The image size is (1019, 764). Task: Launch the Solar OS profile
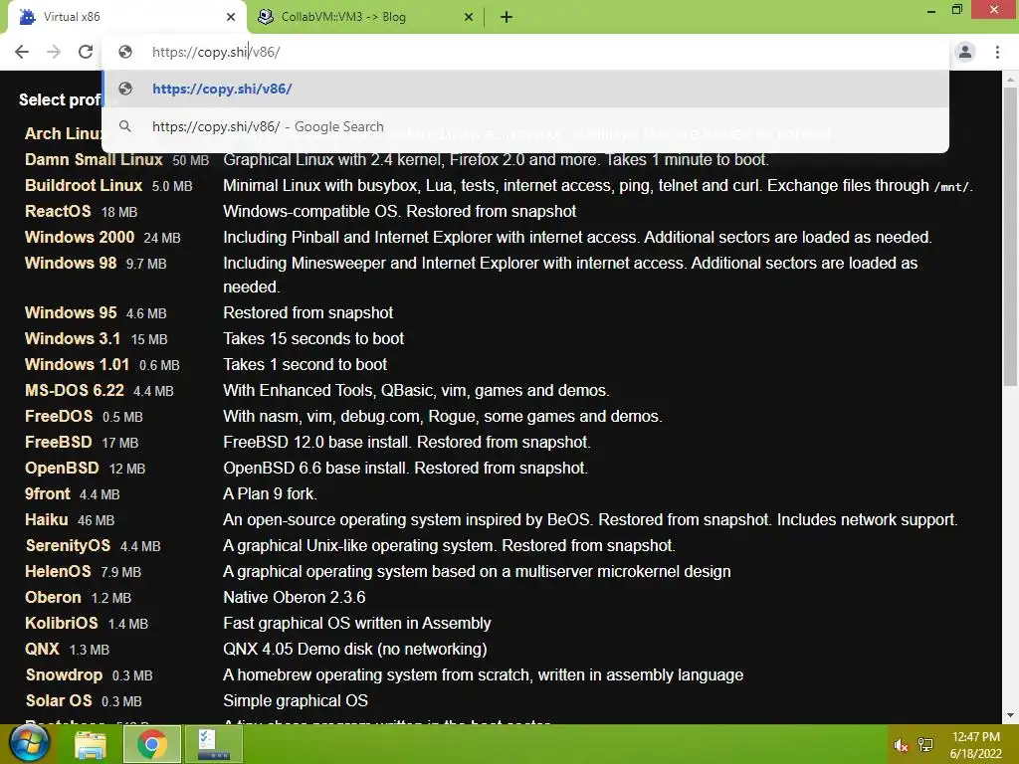tap(59, 701)
